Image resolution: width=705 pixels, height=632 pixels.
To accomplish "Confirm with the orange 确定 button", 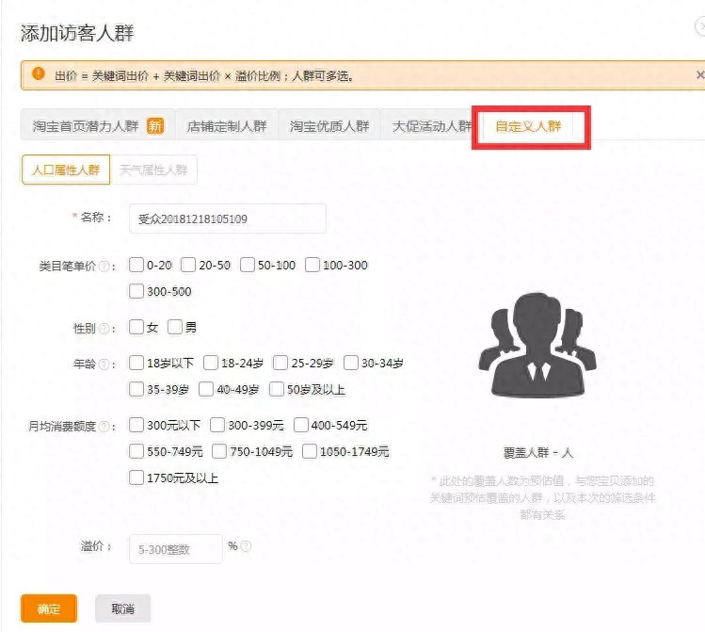I will click(49, 608).
